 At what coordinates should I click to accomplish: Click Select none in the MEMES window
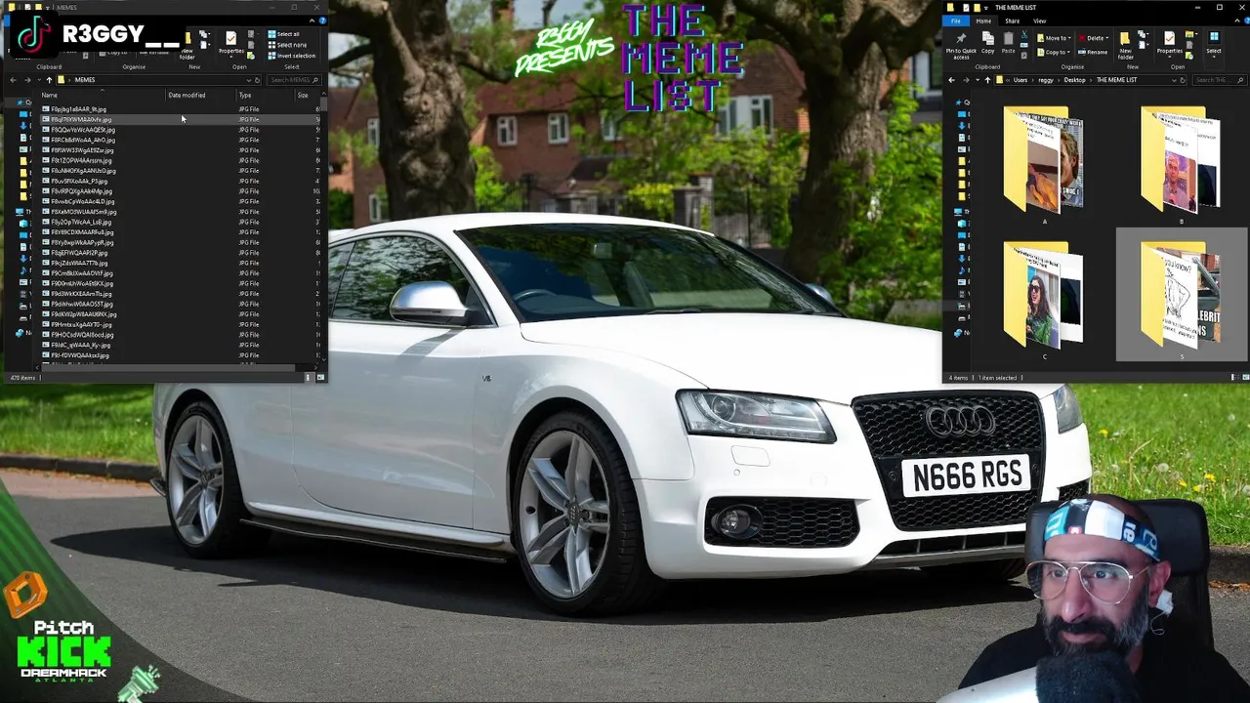[287, 45]
